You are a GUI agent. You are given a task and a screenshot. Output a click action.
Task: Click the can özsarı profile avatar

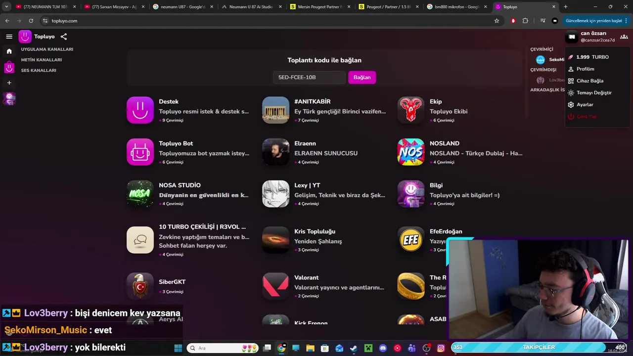coord(572,37)
